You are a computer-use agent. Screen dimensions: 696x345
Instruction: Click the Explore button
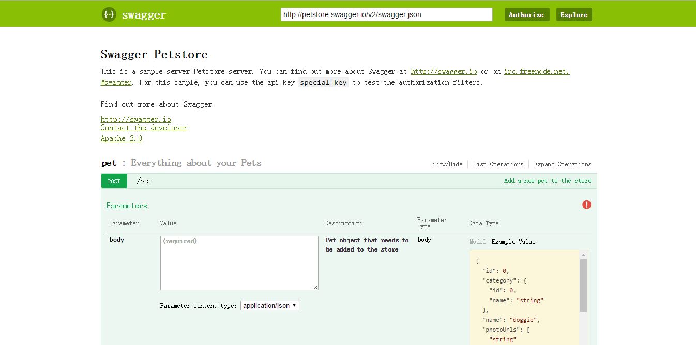574,14
